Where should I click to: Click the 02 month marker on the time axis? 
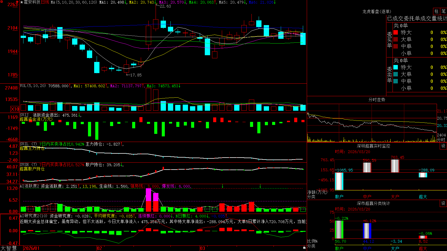(x=99, y=248)
